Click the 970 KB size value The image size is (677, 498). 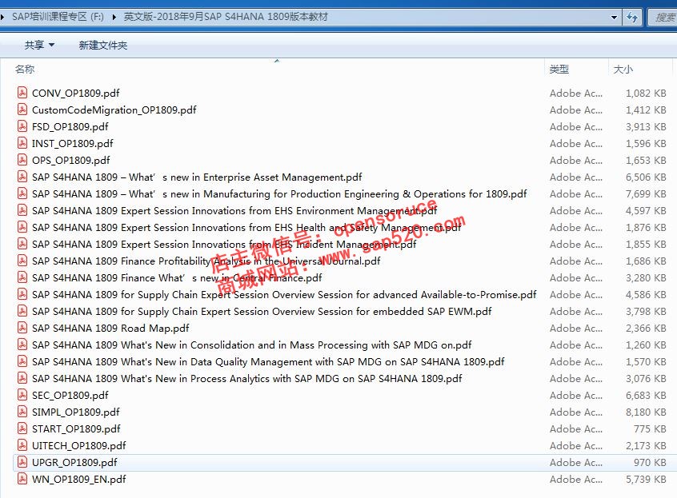coord(650,463)
